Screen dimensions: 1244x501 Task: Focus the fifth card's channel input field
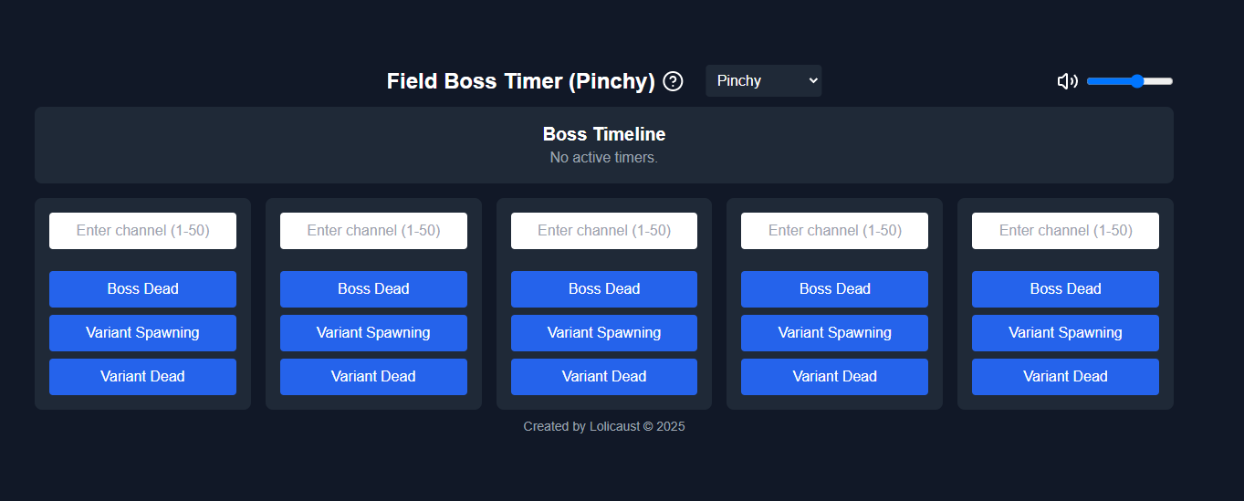[1065, 231]
